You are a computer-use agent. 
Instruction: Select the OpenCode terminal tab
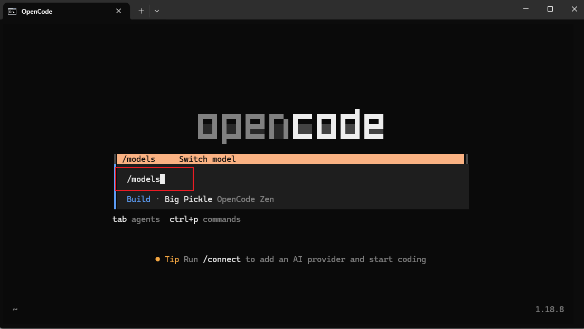(x=67, y=11)
